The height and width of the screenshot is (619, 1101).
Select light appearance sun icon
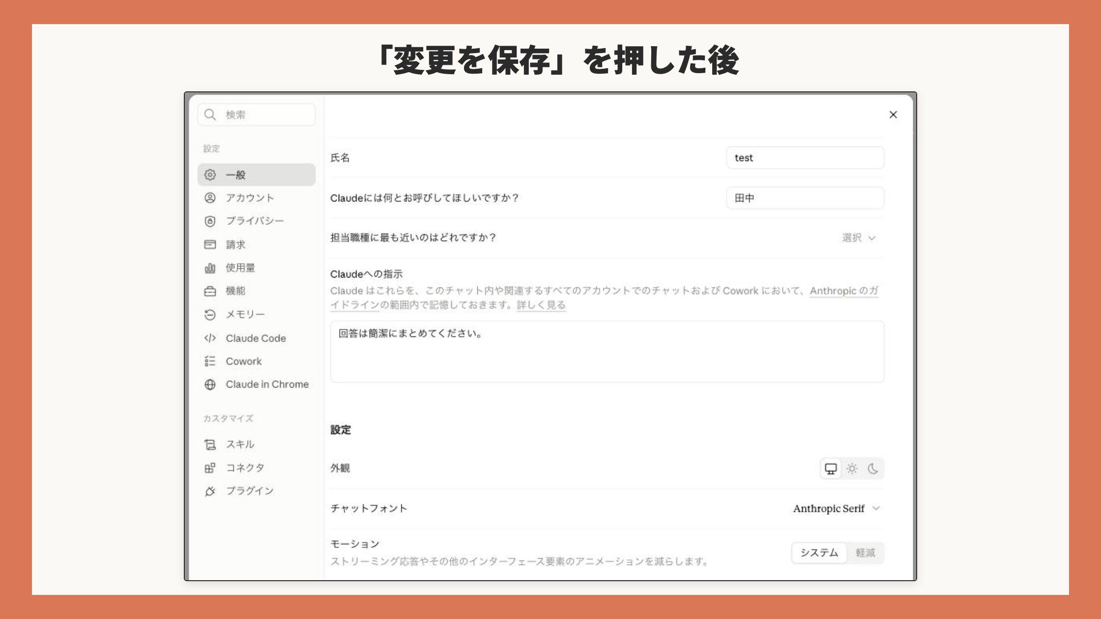(852, 468)
